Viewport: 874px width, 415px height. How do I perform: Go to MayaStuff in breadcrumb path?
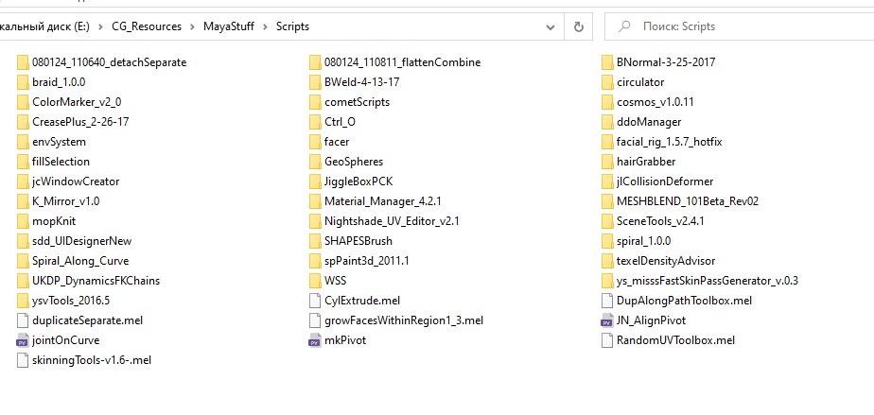pyautogui.click(x=229, y=26)
